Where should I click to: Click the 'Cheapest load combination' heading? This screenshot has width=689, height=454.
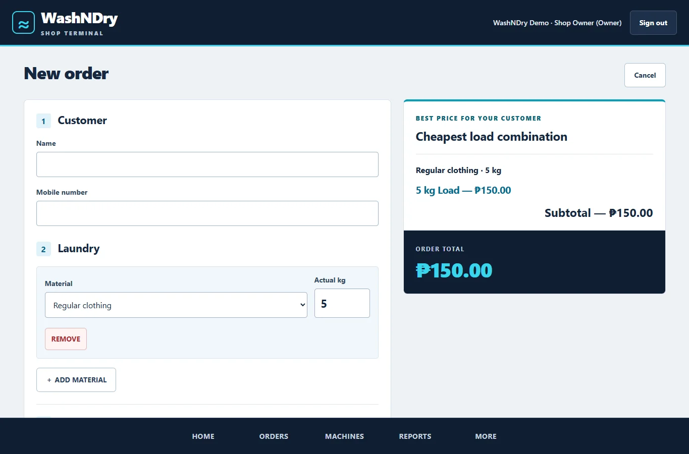coord(492,137)
